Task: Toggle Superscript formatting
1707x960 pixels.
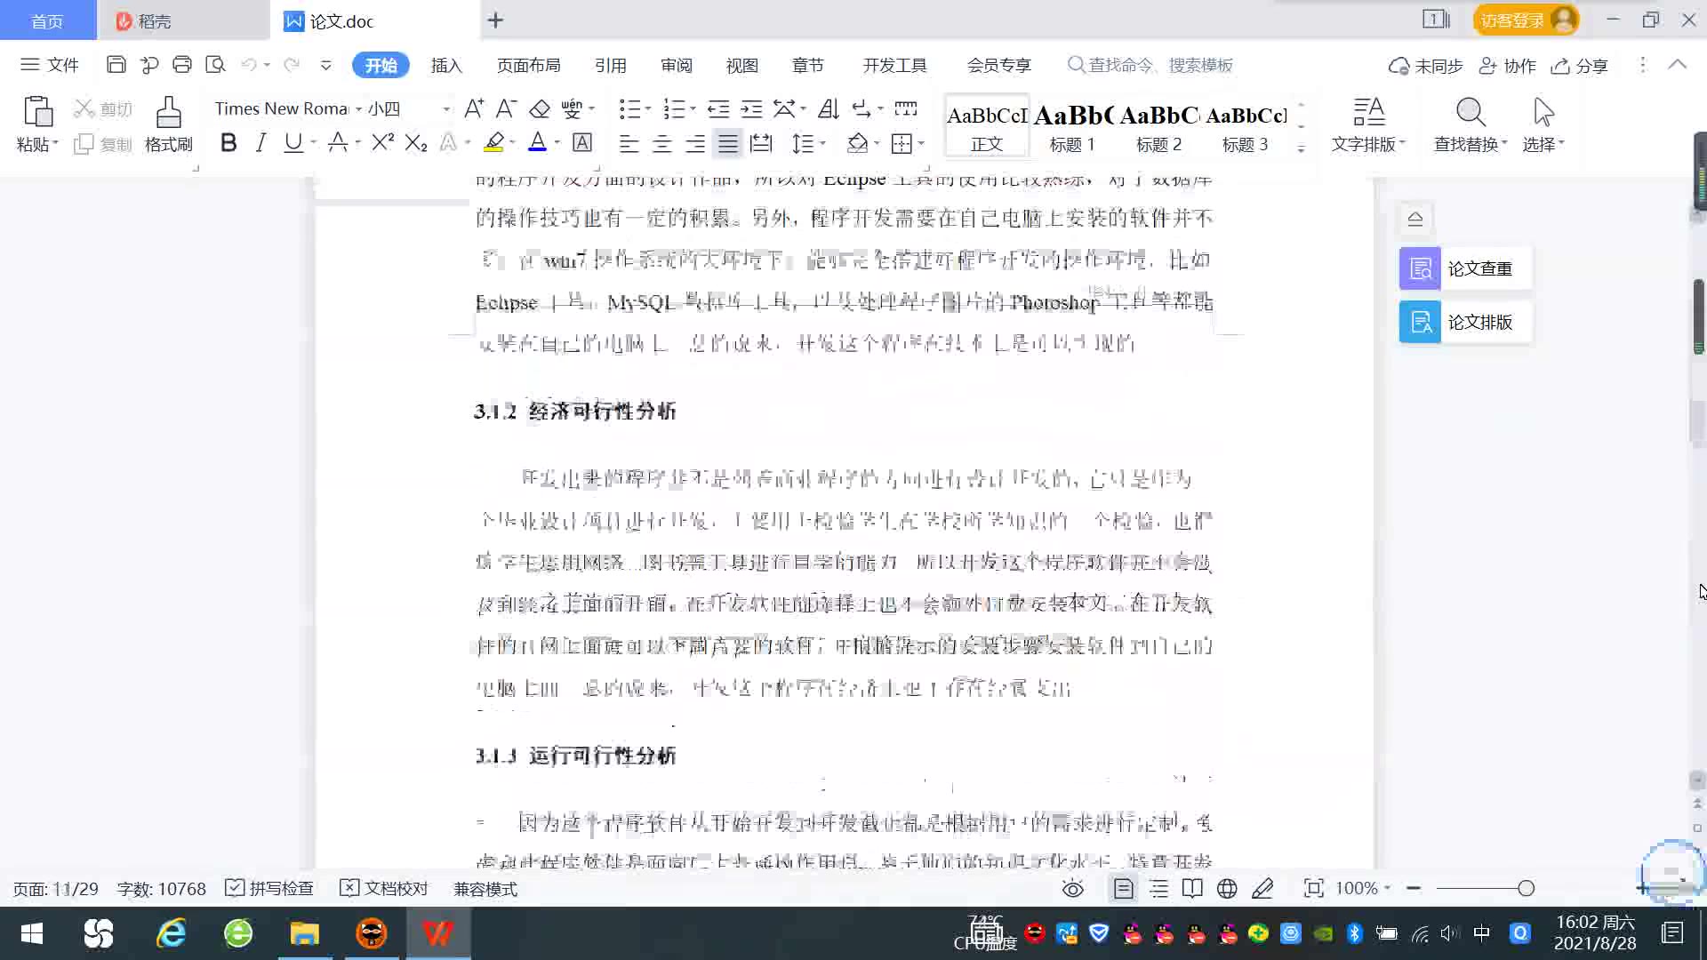Action: tap(383, 142)
